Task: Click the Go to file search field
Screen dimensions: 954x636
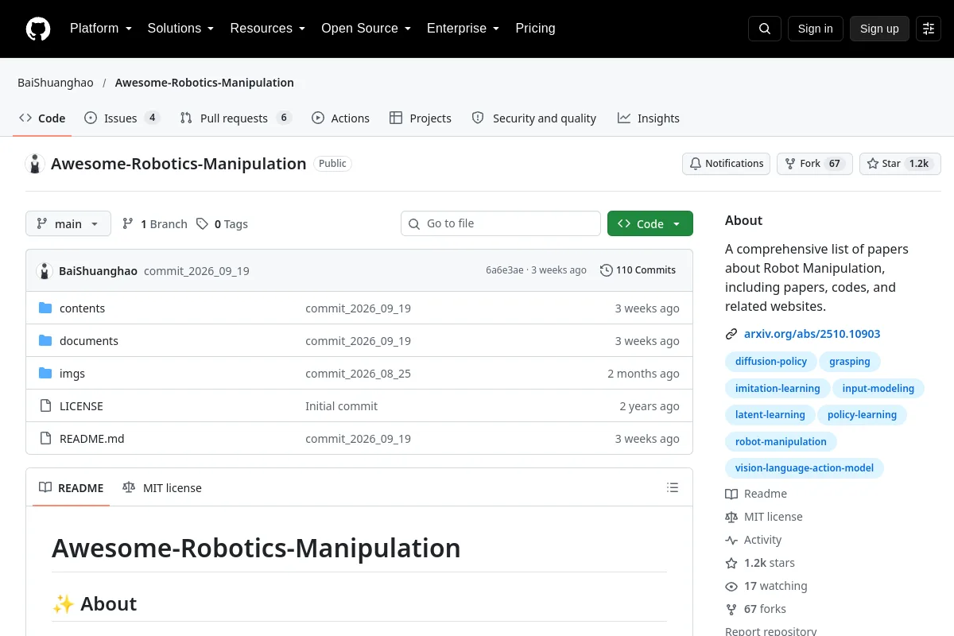Action: click(501, 223)
